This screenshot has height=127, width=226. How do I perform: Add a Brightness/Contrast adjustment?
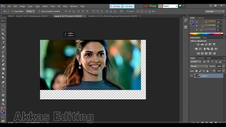click(x=198, y=44)
